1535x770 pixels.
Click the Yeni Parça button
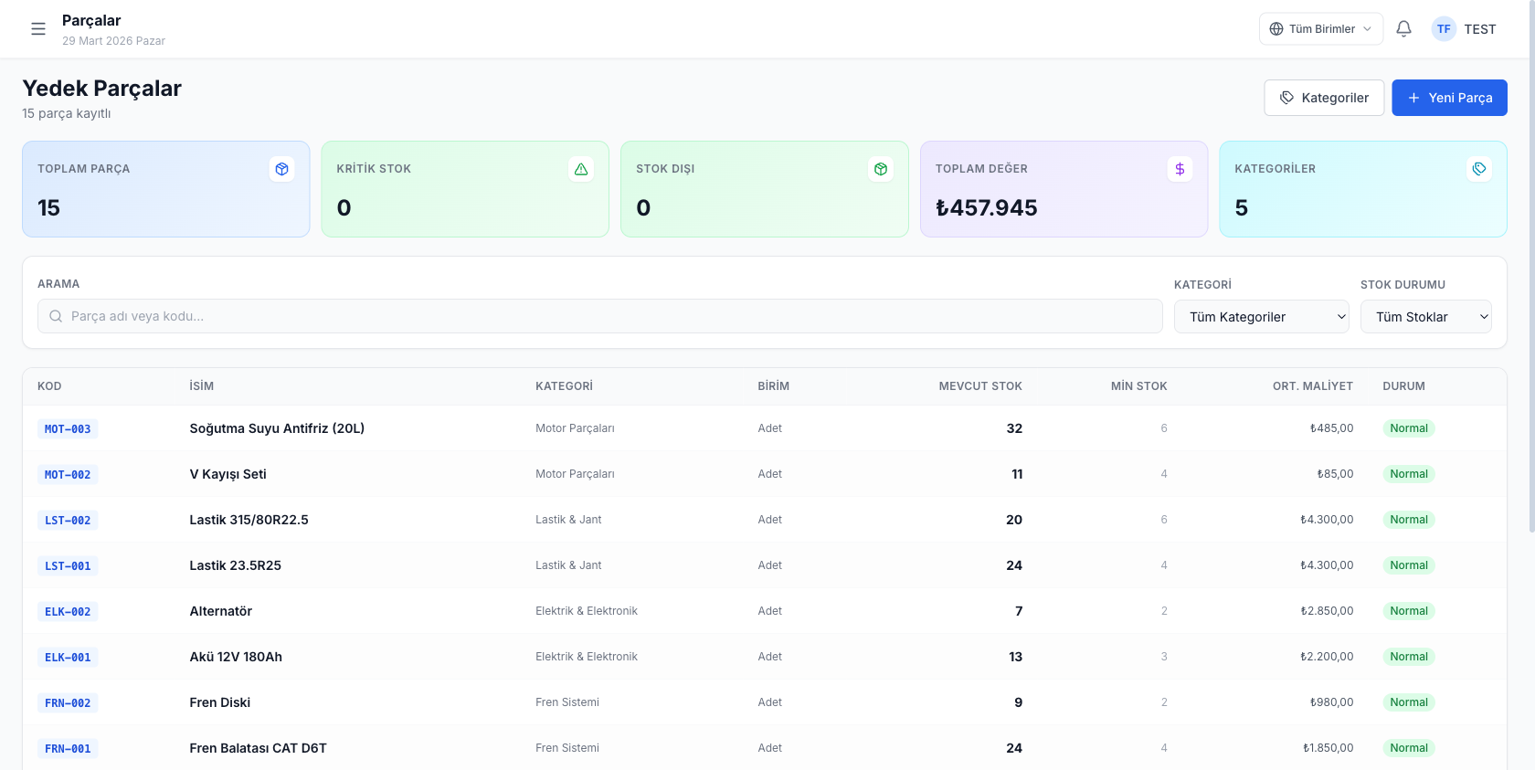click(1449, 98)
